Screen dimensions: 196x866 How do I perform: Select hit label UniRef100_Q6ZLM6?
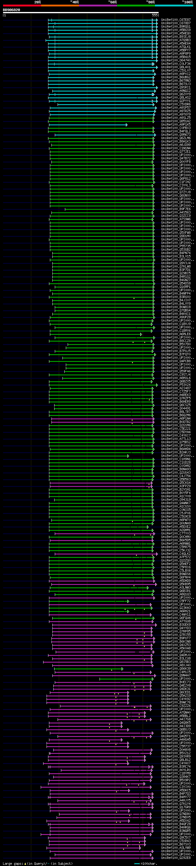tap(176, 138)
